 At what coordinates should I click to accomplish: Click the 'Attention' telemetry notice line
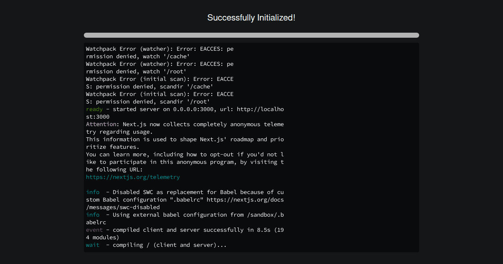(x=184, y=124)
